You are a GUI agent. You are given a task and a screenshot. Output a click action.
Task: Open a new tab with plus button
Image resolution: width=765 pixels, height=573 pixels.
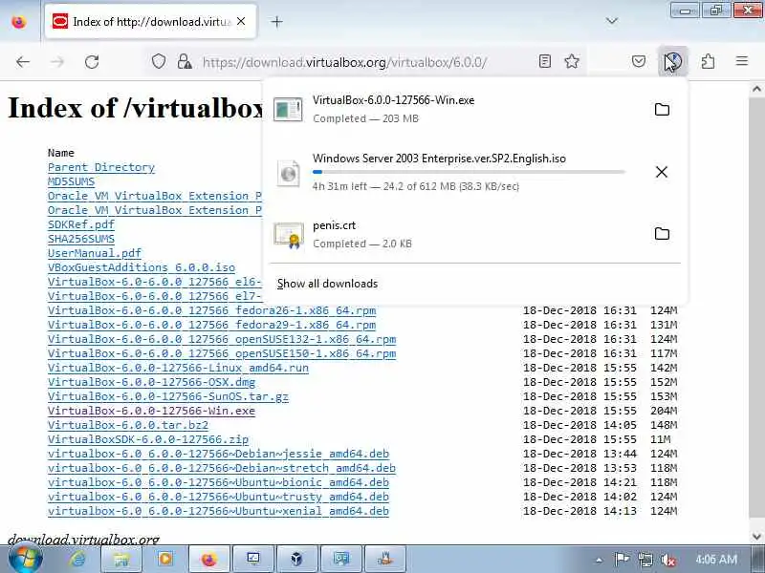(276, 21)
